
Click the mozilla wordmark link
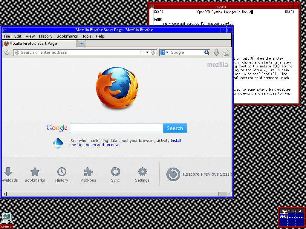pyautogui.click(x=218, y=65)
